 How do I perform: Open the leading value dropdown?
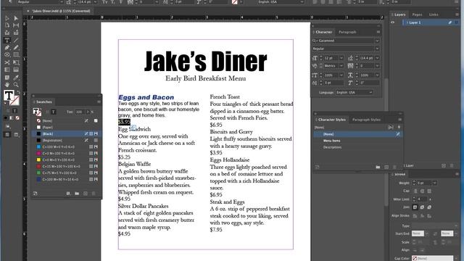pyautogui.click(x=377, y=58)
